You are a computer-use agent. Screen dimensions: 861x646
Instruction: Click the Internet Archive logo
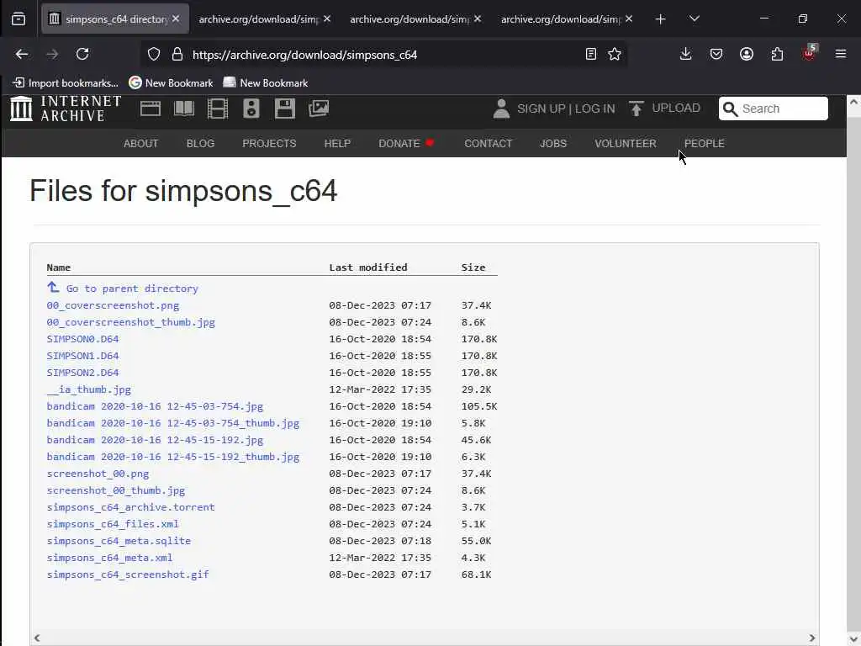pos(66,109)
